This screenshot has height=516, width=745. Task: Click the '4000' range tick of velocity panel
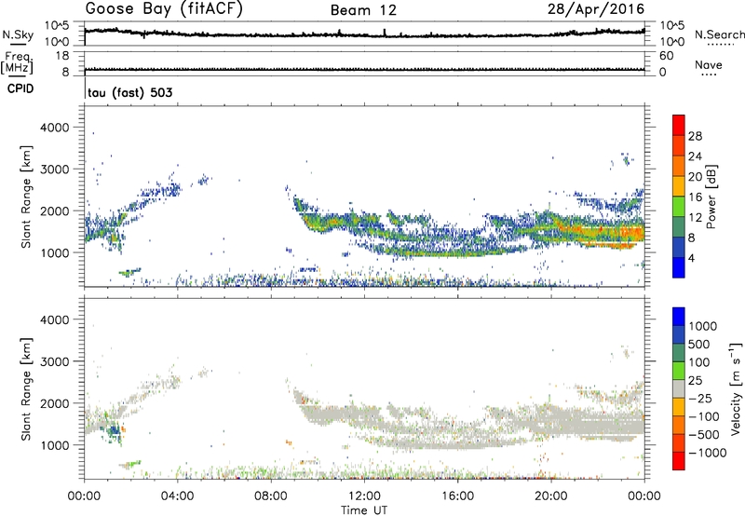click(55, 319)
